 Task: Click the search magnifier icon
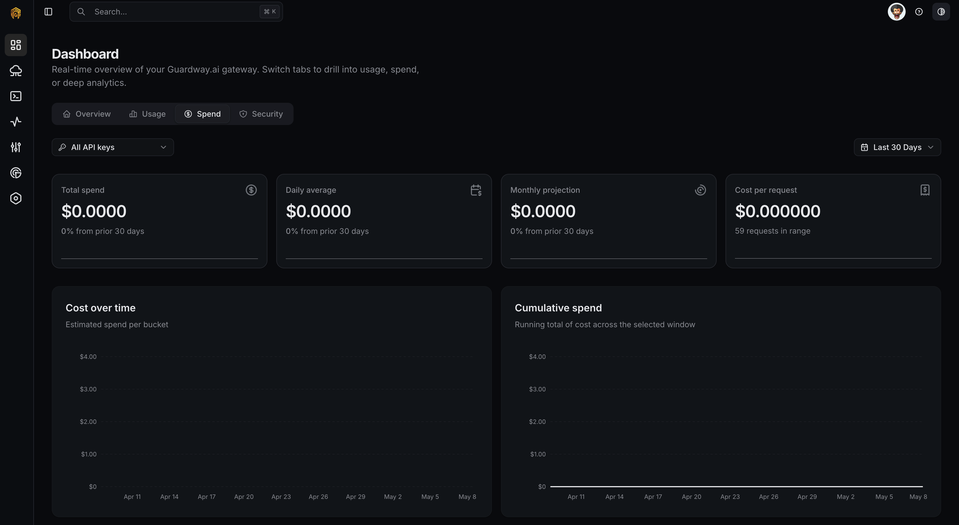(81, 12)
